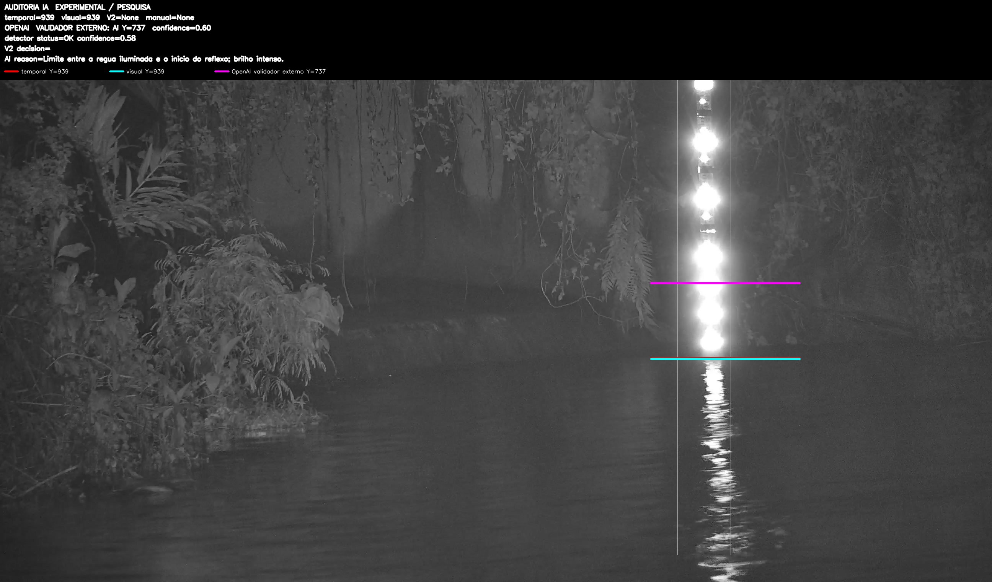Screen dimensions: 992x582
Task: Select the 'visual=939' value in header
Action: (x=81, y=18)
